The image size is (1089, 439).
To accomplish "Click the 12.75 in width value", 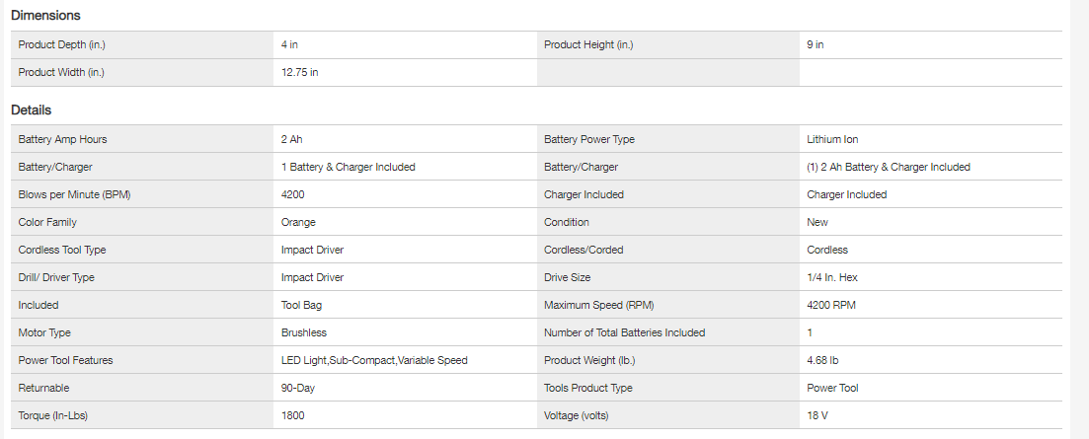I will 299,72.
